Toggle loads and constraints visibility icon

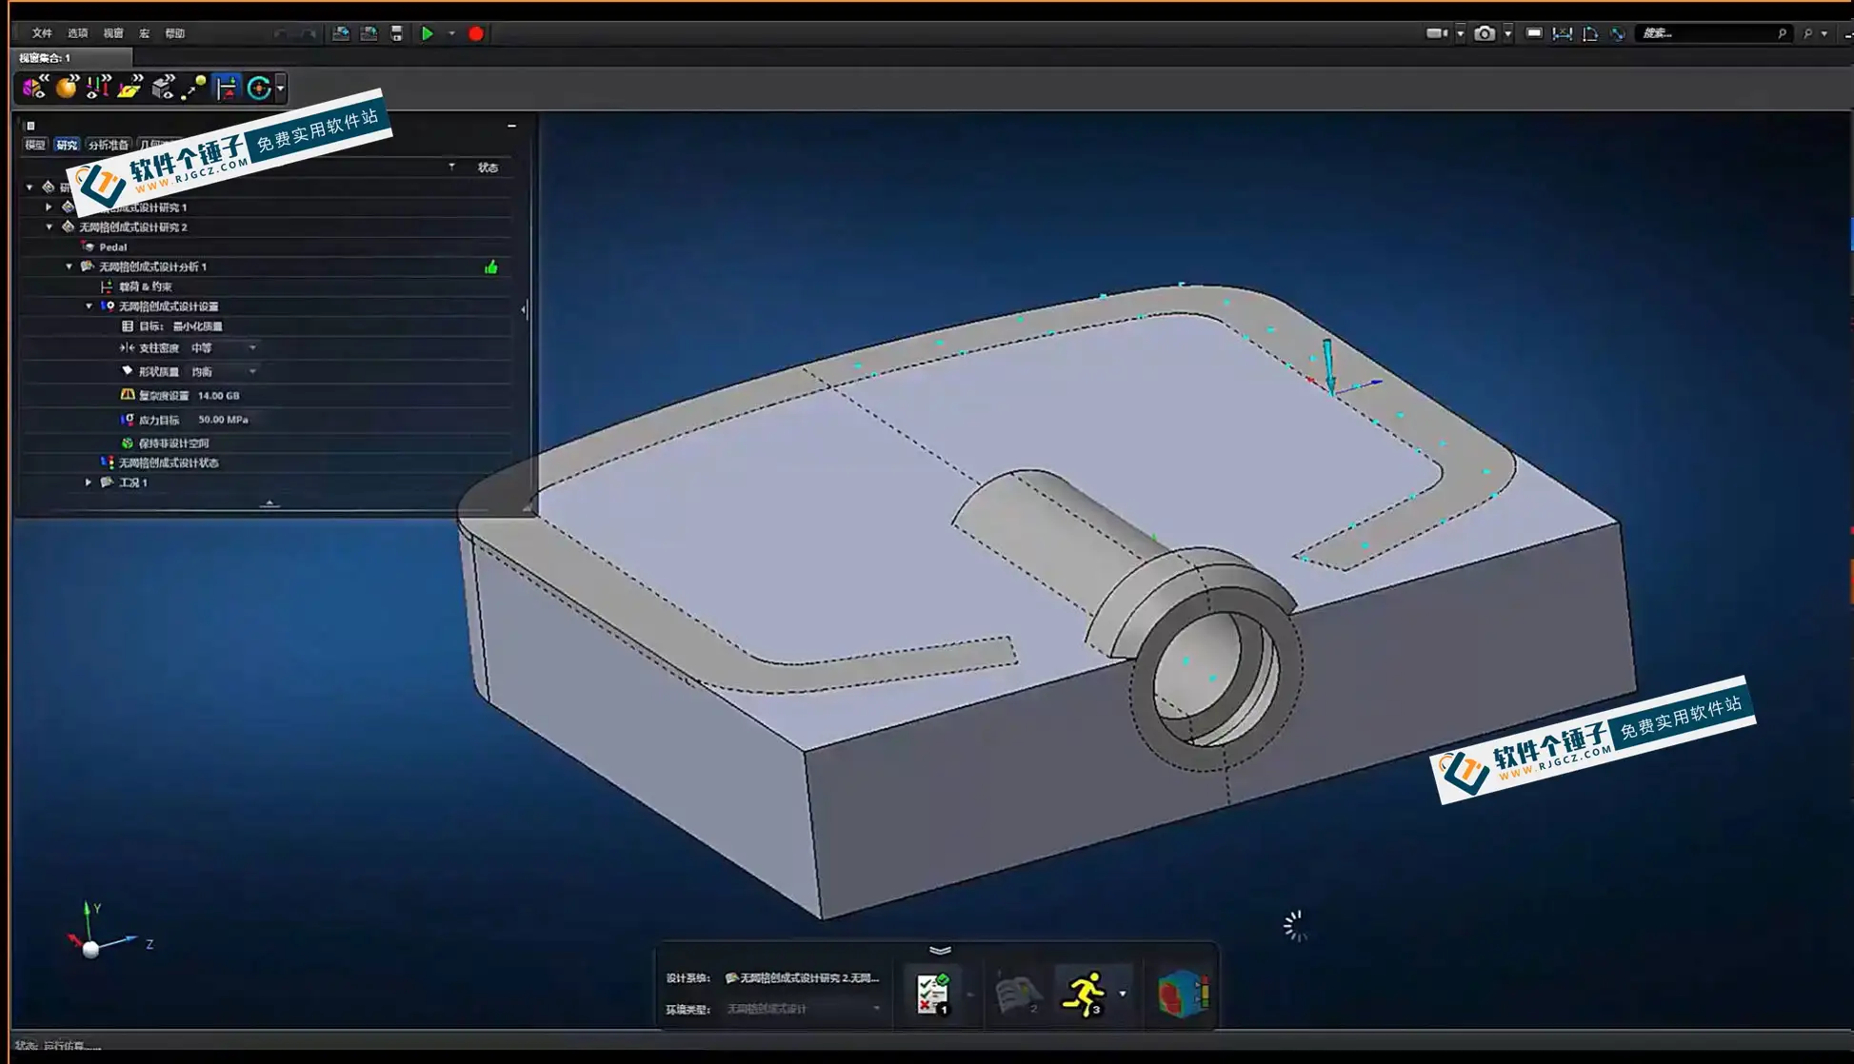98,88
